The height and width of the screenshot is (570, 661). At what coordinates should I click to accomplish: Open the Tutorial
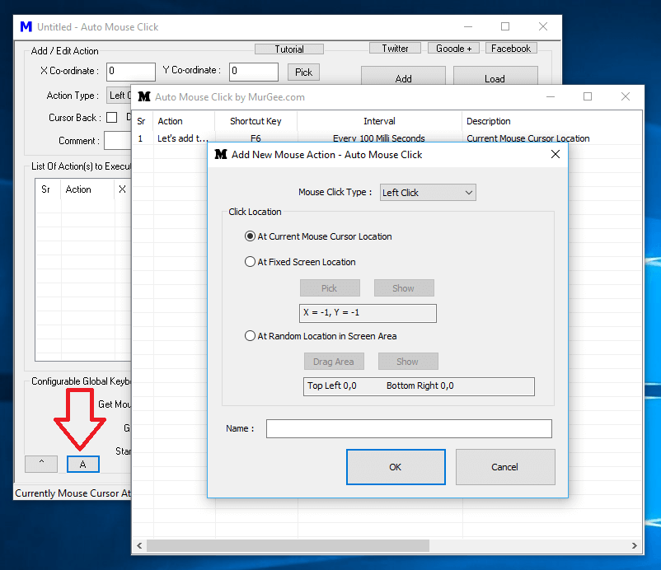click(288, 49)
